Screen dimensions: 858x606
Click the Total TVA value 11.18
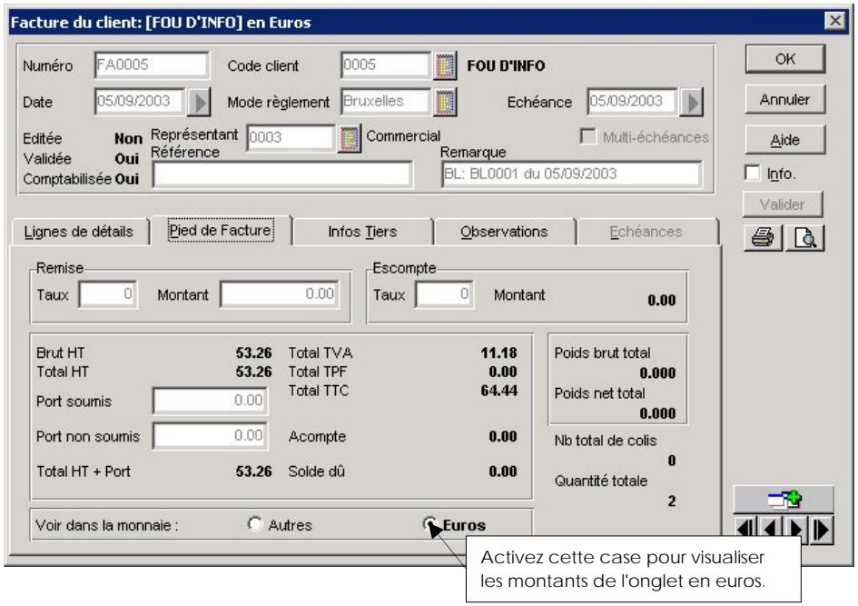(499, 353)
